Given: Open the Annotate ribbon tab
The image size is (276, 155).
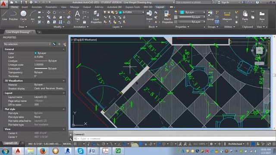Looking at the screenshot, I should [x=37, y=7].
